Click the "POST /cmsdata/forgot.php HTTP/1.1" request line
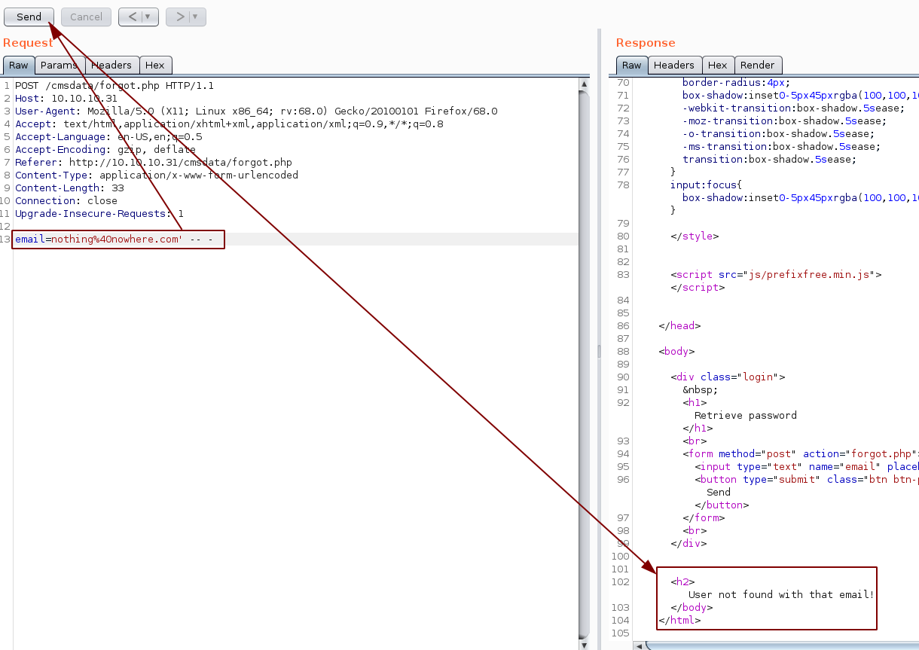This screenshot has height=650, width=919. (x=114, y=86)
